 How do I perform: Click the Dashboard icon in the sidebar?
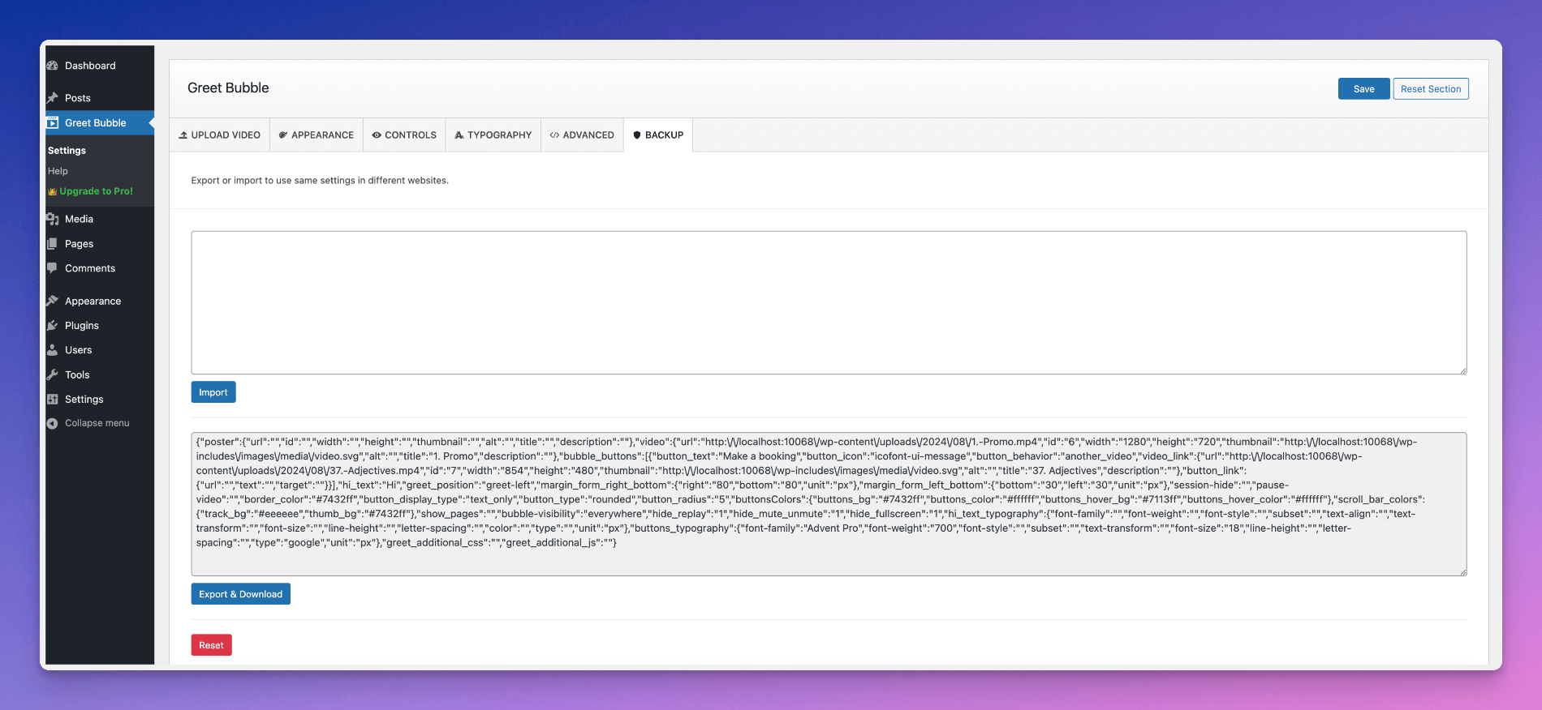(x=52, y=66)
